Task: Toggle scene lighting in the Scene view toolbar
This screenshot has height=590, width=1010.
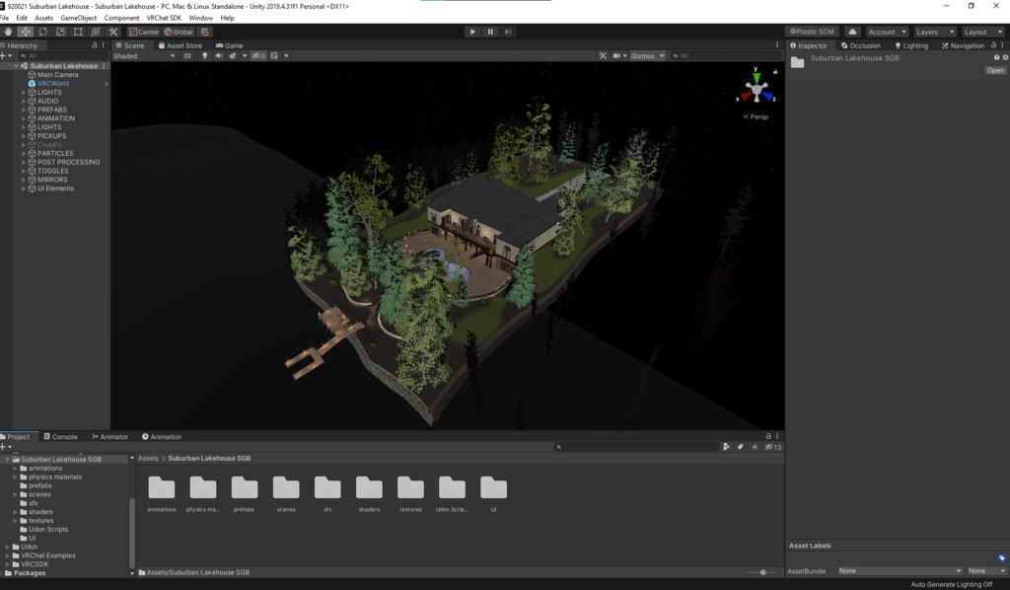Action: tap(205, 55)
